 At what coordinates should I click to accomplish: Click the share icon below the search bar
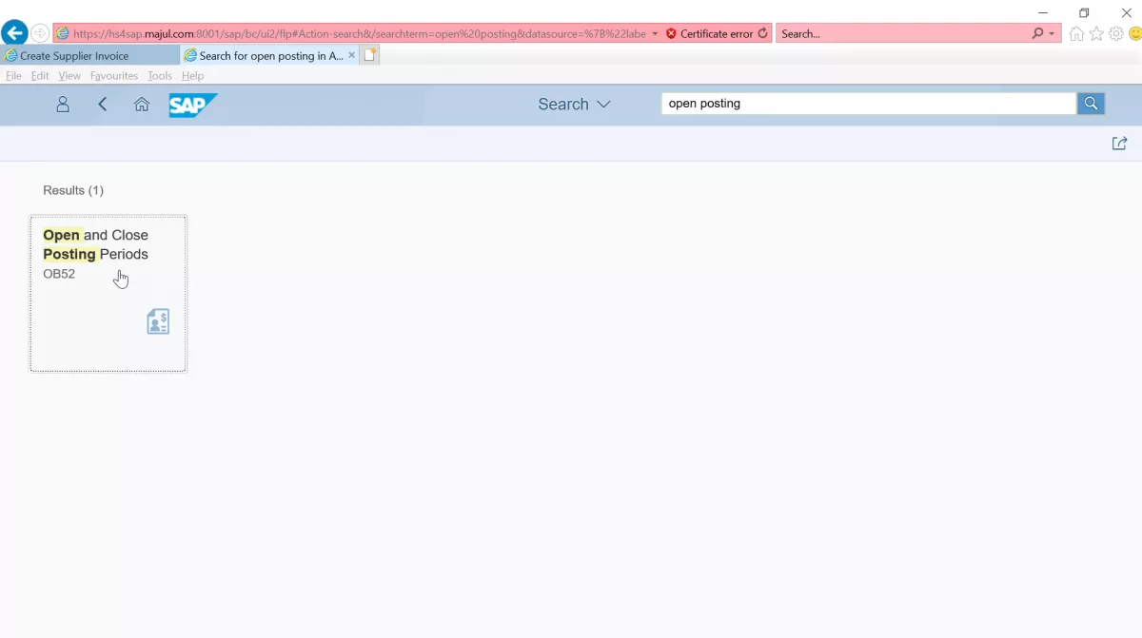pos(1120,144)
